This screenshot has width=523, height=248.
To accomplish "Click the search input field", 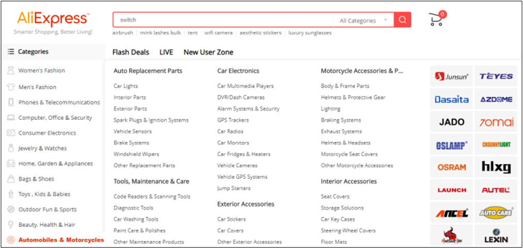I will coord(223,20).
